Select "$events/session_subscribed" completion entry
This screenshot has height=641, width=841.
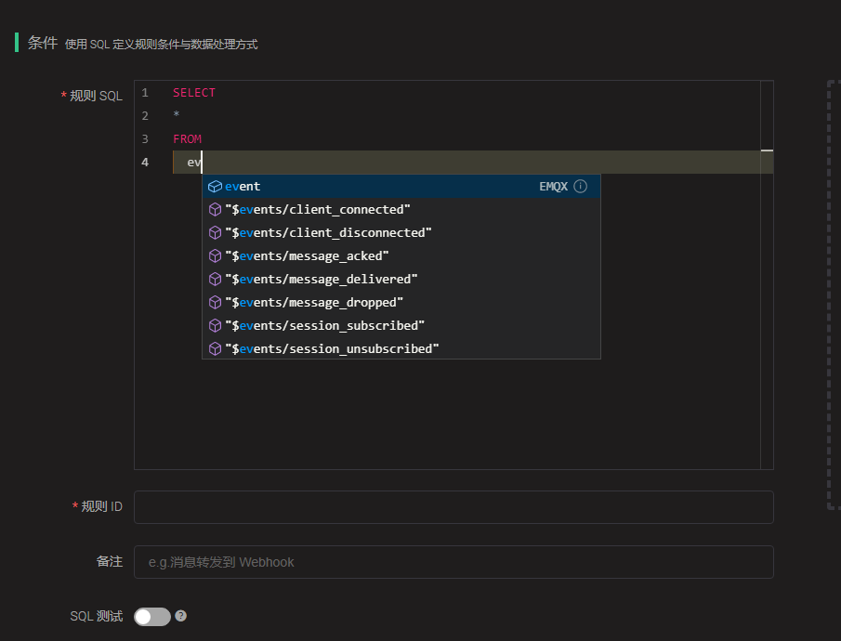point(401,325)
